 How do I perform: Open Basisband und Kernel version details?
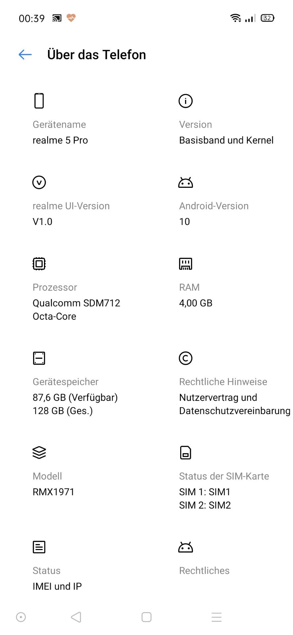tap(226, 140)
